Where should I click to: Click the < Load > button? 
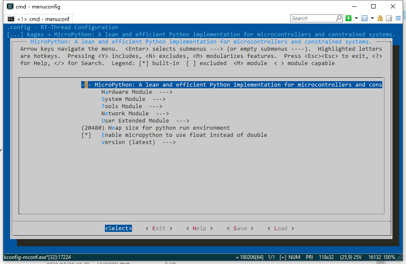pyautogui.click(x=281, y=229)
